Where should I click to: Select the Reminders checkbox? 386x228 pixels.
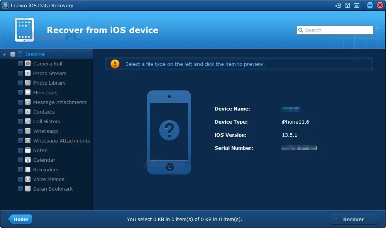coord(21,169)
